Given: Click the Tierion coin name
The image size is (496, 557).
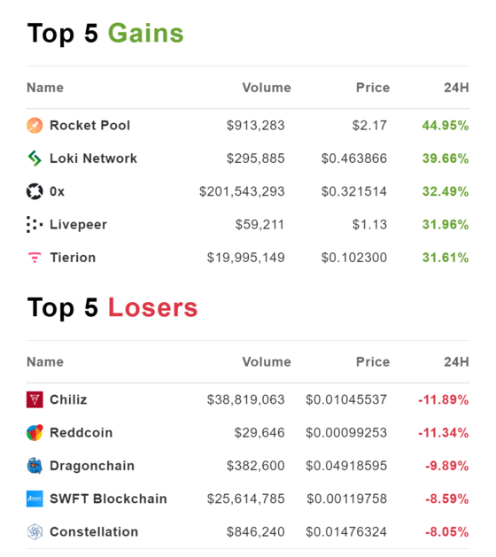Looking at the screenshot, I should click(x=73, y=258).
